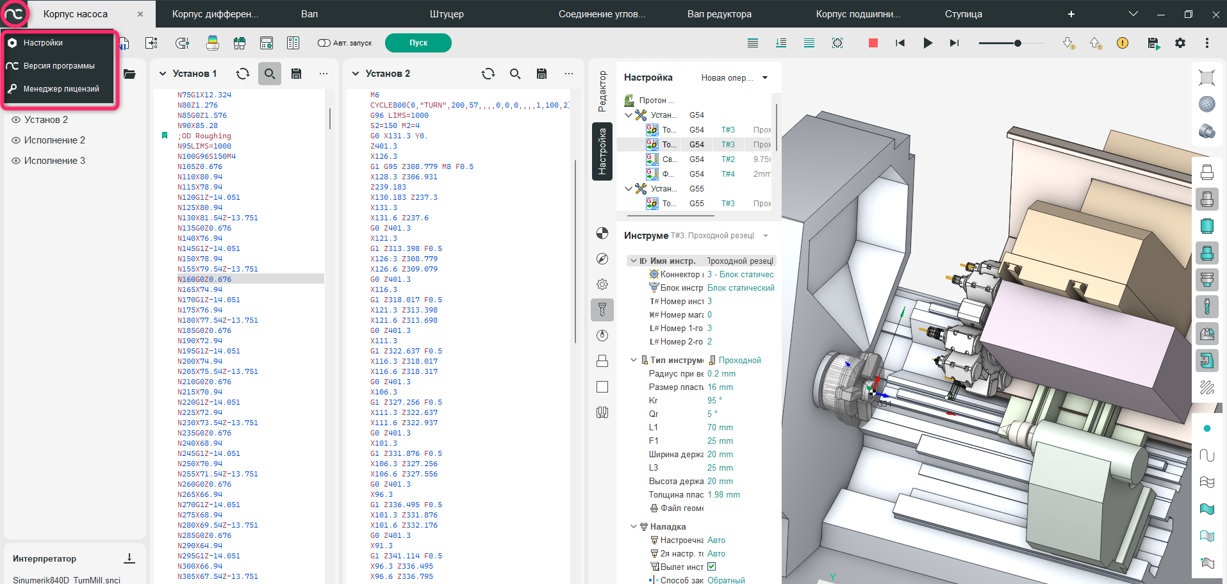Select Менеджер лицензий menu item
The image size is (1227, 584).
[61, 89]
